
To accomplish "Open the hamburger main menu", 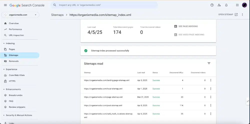I will [x=5, y=5].
